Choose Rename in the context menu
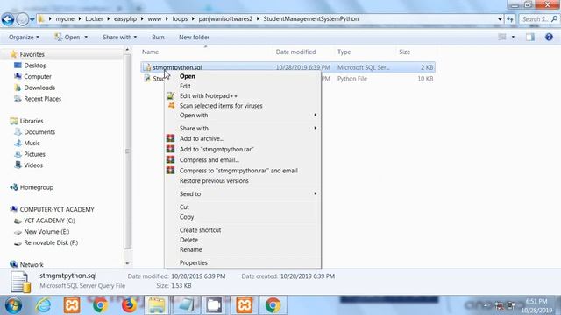This screenshot has width=561, height=315. click(x=243, y=250)
